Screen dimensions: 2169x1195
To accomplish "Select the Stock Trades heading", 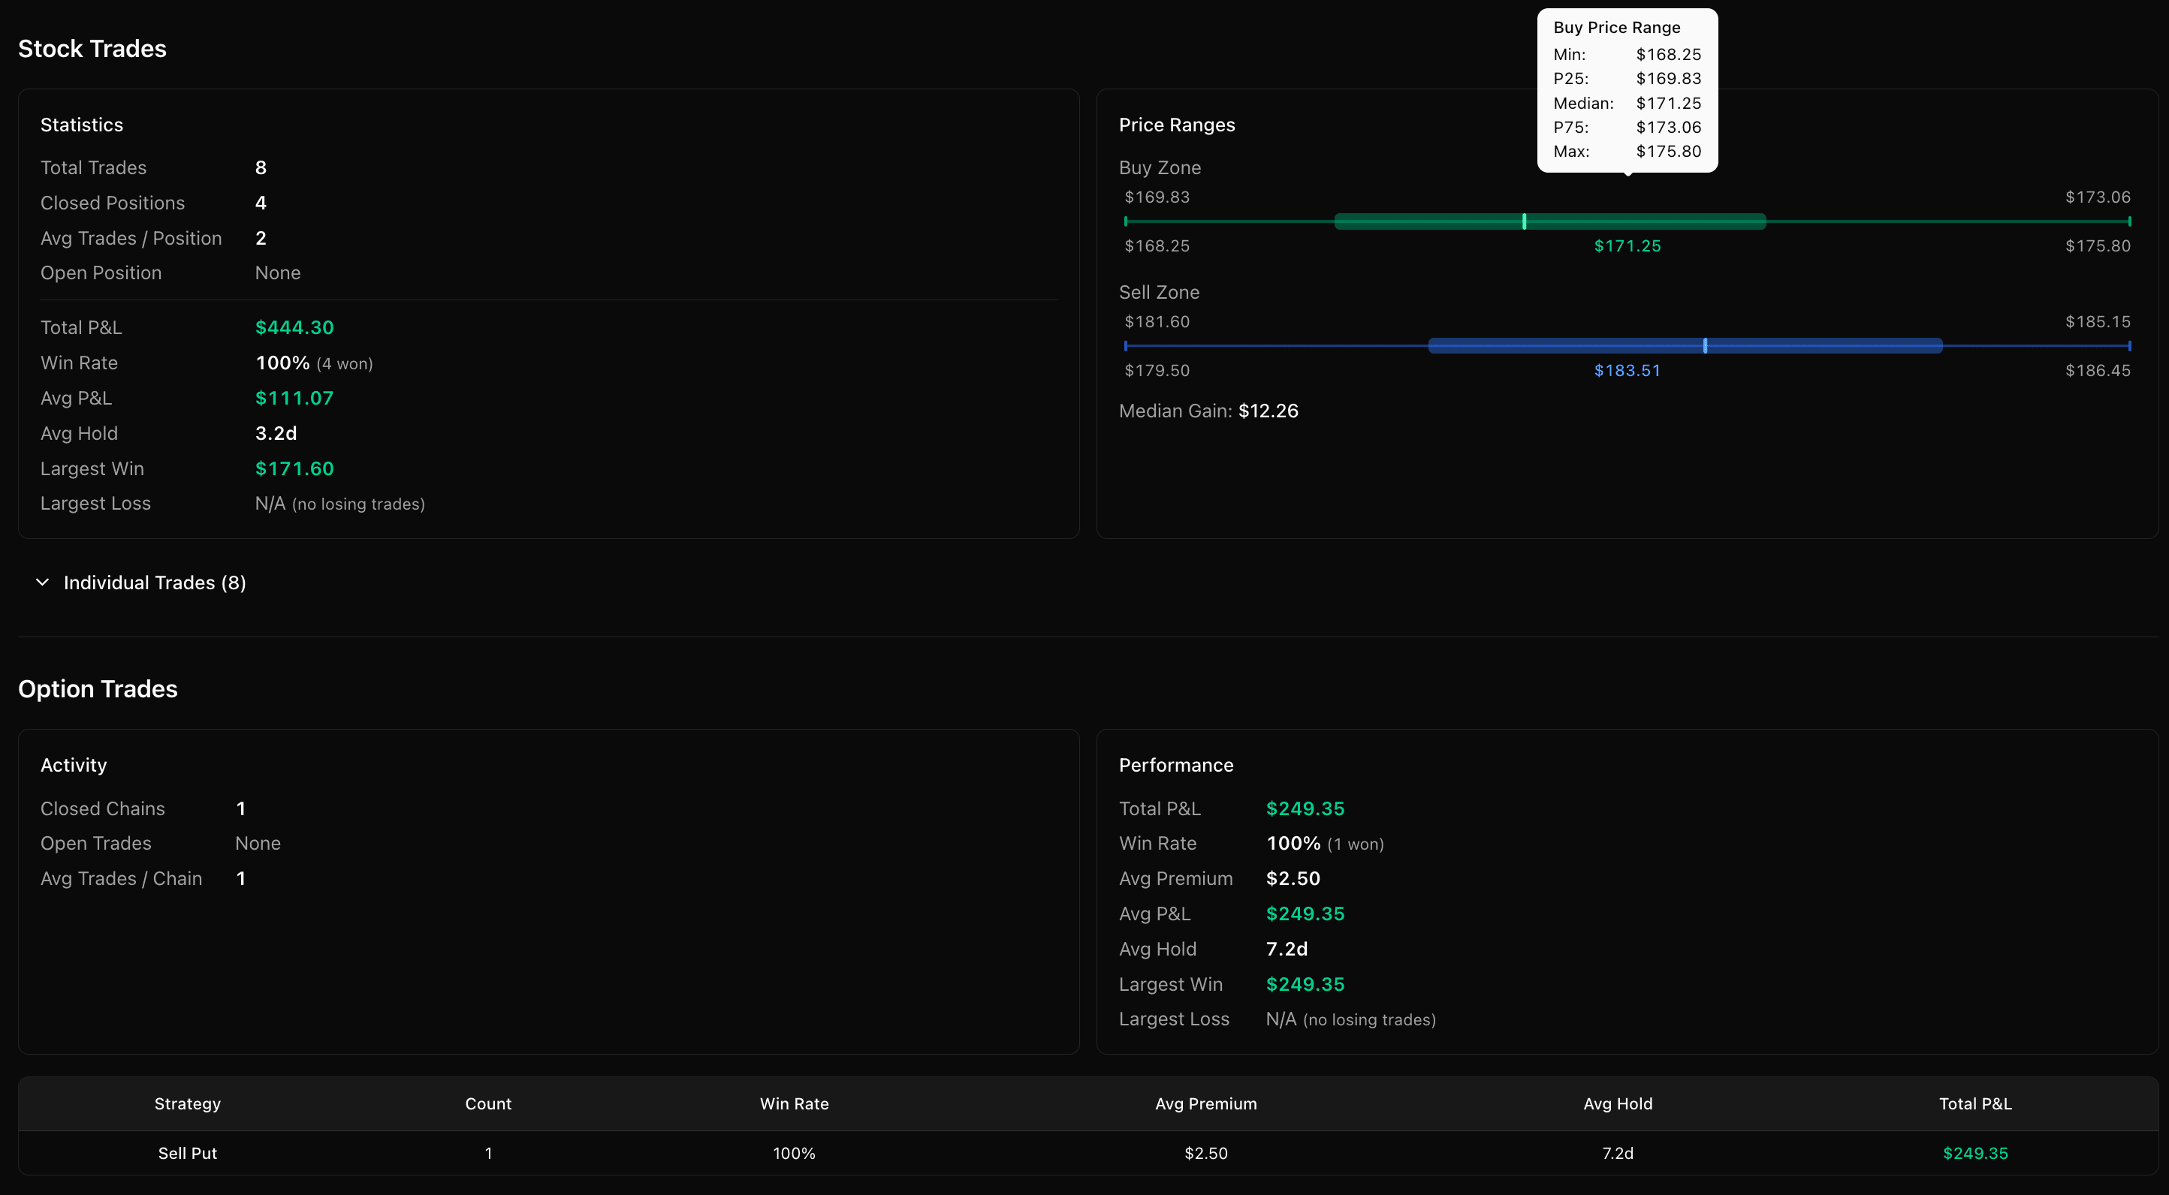I will tap(92, 48).
